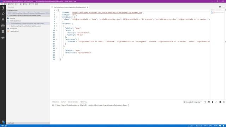Open the Search view in activity bar
The width and height of the screenshot is (226, 127).
click(3, 14)
